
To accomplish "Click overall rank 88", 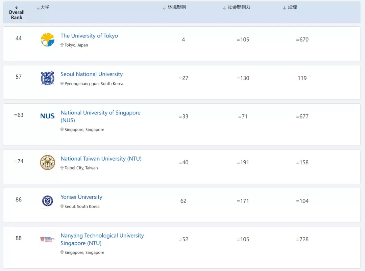I will coord(19,238).
